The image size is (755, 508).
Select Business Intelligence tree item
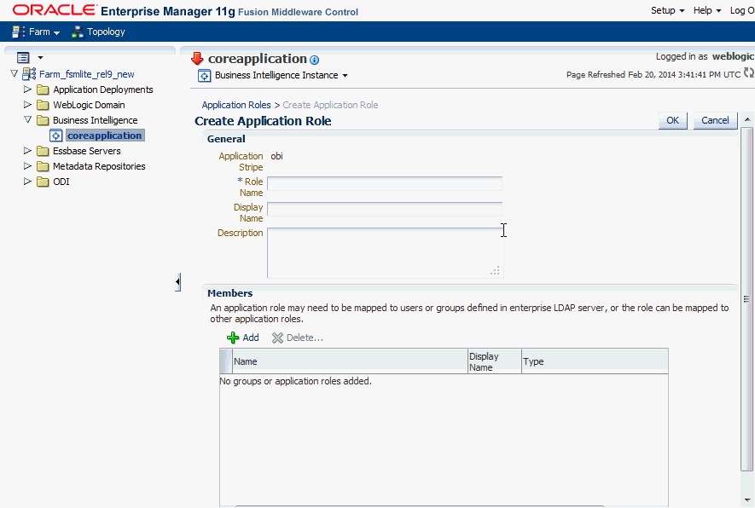(x=96, y=120)
